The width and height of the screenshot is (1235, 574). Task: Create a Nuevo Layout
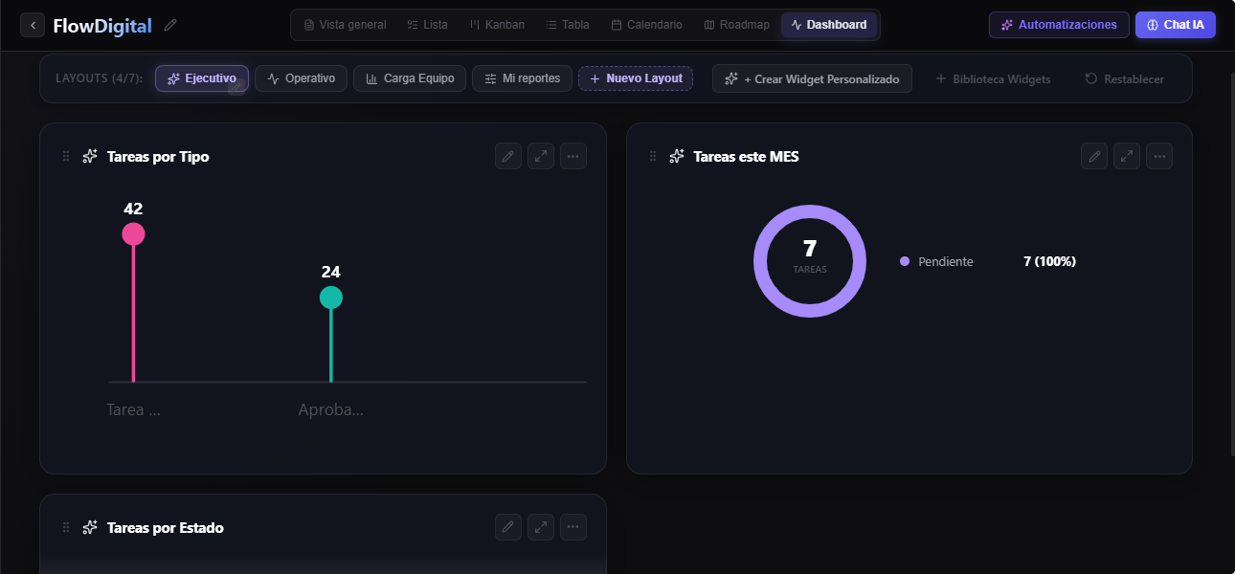(636, 78)
